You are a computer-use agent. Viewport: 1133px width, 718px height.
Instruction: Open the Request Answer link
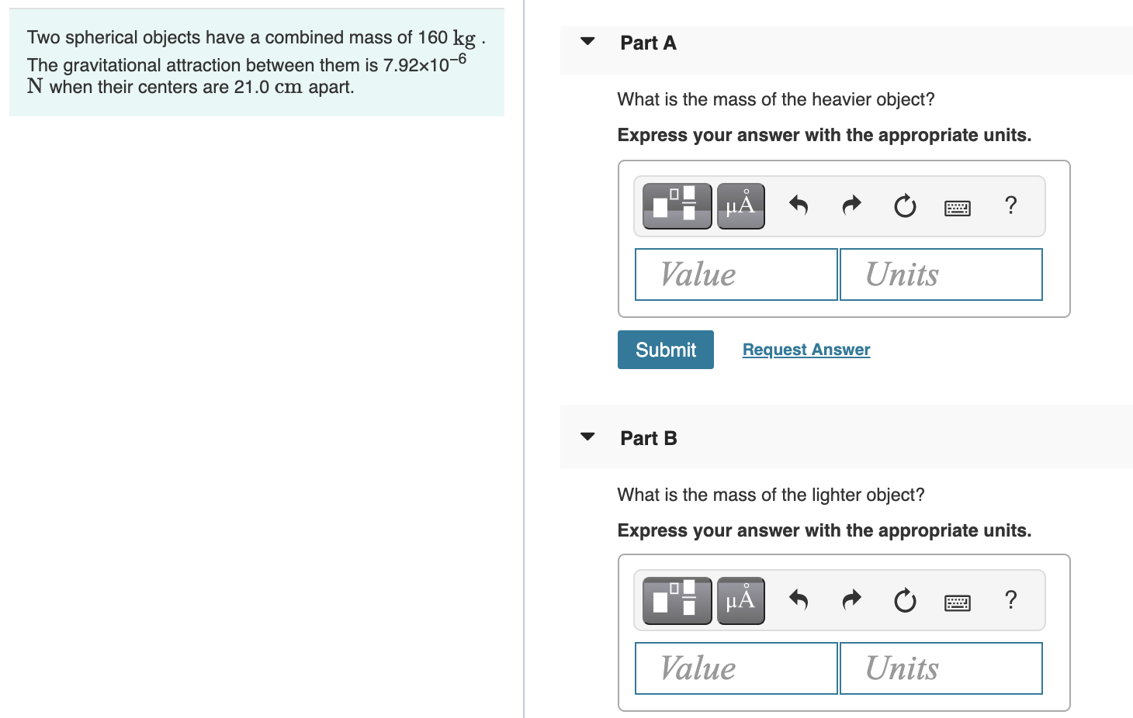[x=806, y=349]
